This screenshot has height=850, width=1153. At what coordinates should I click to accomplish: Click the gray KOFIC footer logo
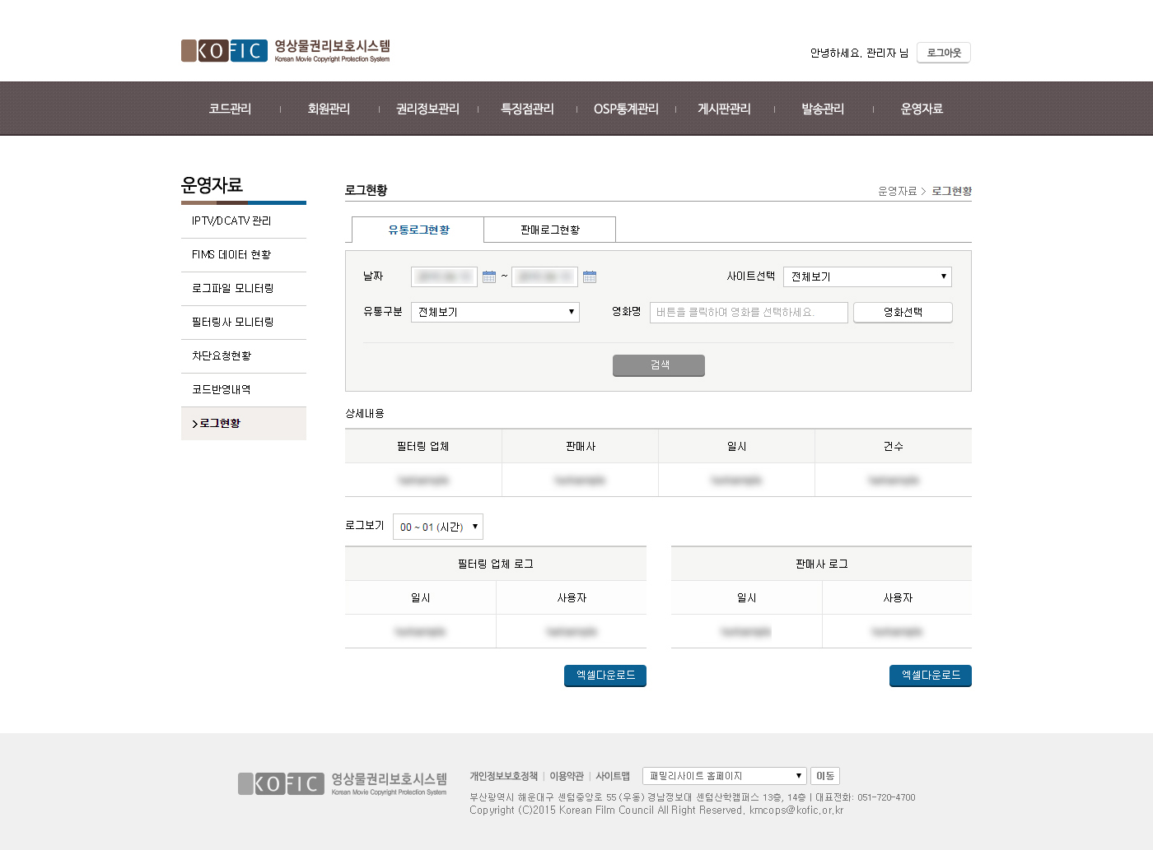(342, 783)
